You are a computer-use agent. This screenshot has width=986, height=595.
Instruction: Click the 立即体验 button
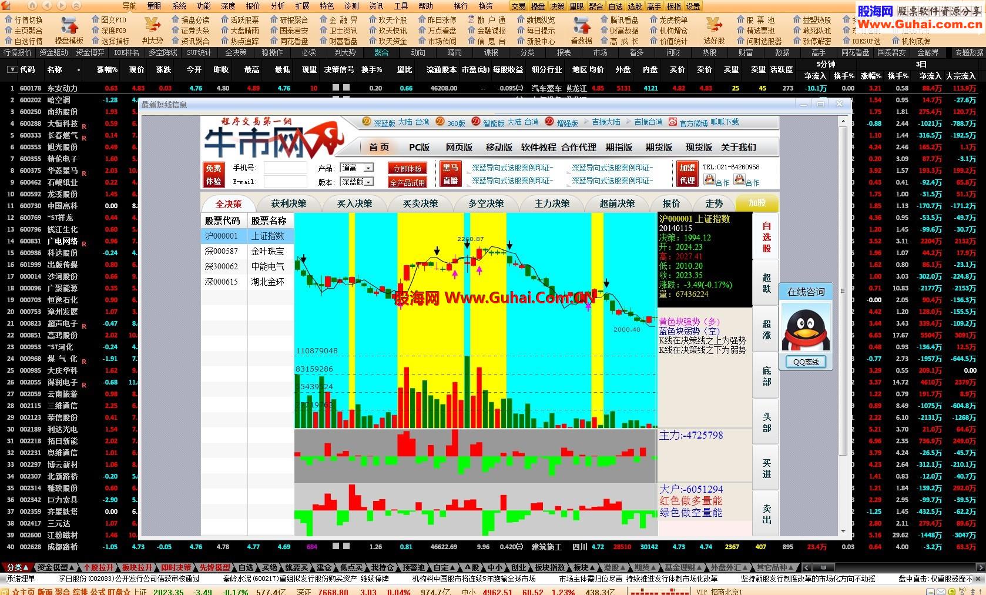point(407,169)
